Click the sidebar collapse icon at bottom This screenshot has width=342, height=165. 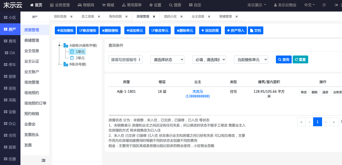(44, 160)
